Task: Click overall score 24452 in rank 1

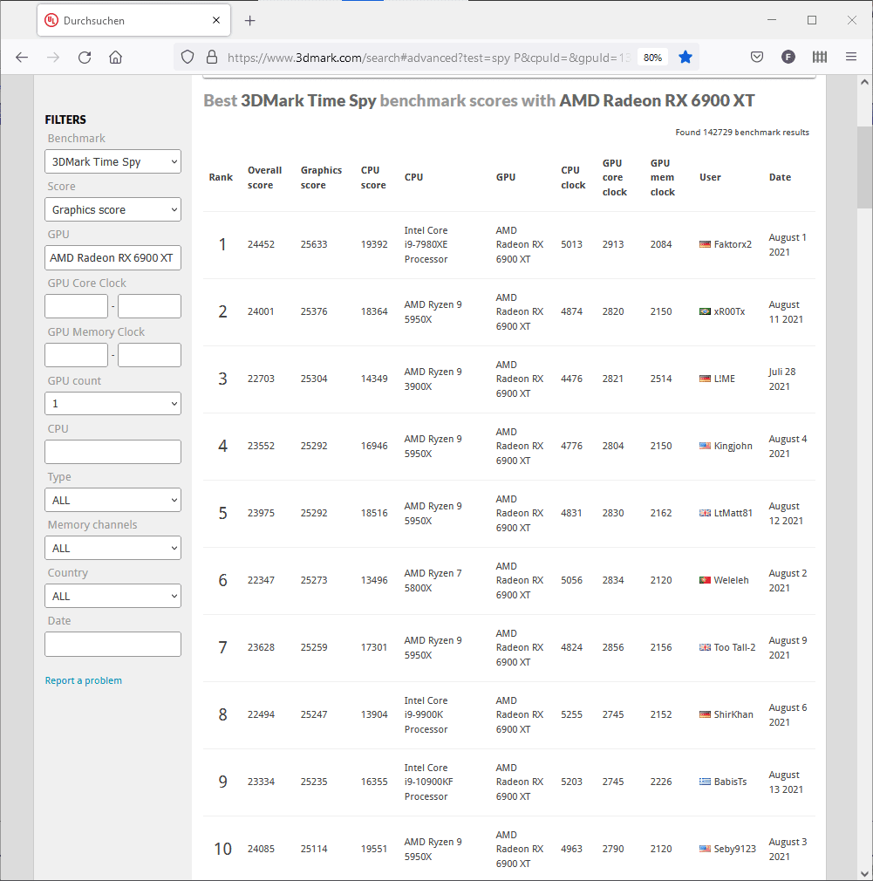Action: click(x=262, y=244)
